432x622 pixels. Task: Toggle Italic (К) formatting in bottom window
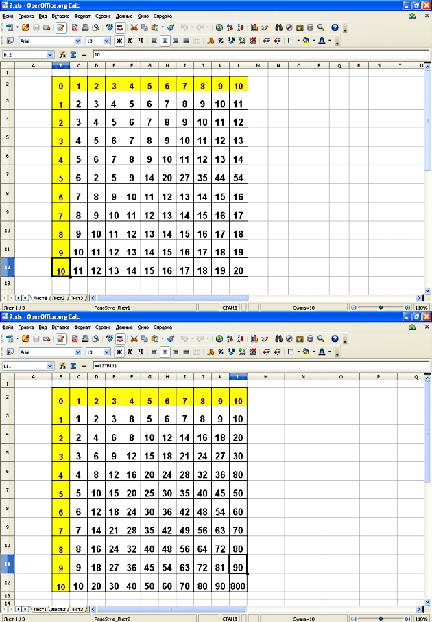(130, 352)
